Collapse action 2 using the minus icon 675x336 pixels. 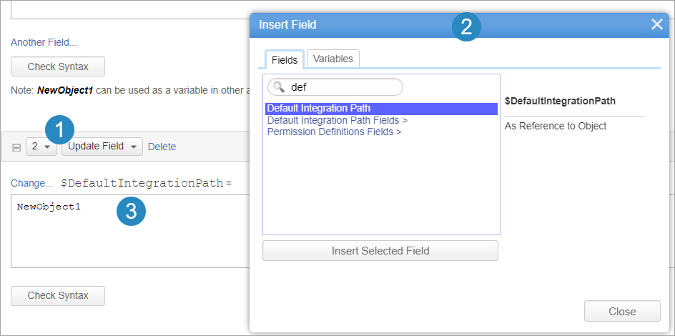tap(16, 147)
